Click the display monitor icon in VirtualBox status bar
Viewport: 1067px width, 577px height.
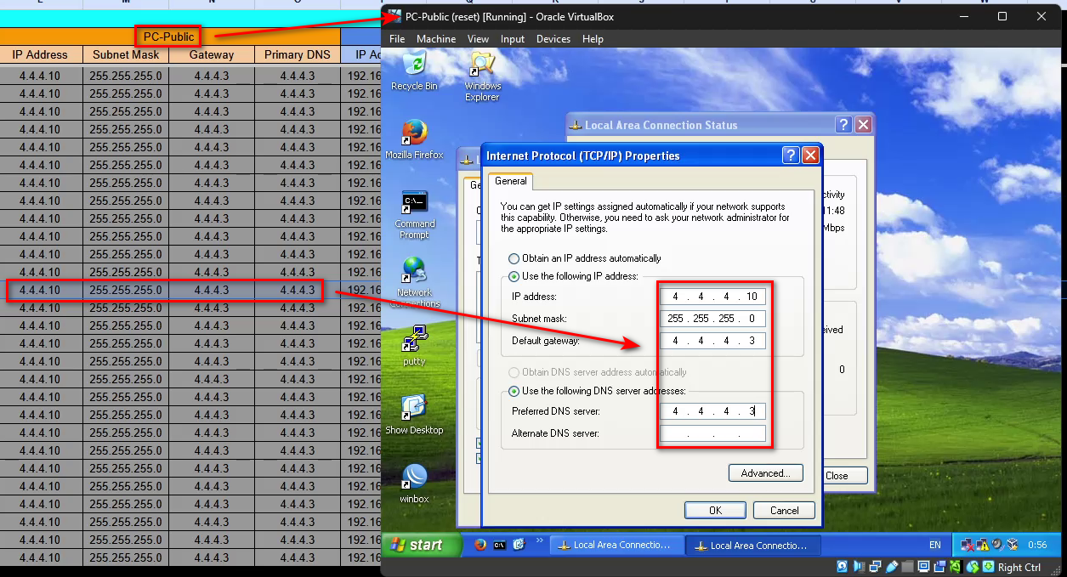(x=924, y=567)
